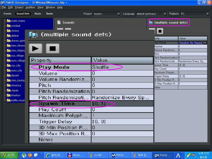Select the victory folder icon

click(x=9, y=31)
